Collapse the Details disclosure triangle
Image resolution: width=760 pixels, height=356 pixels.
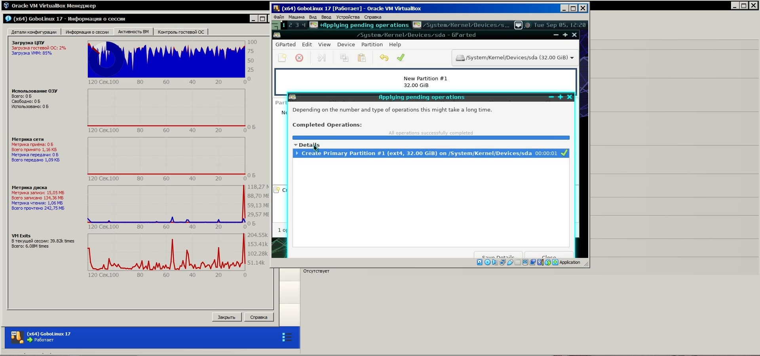(295, 145)
